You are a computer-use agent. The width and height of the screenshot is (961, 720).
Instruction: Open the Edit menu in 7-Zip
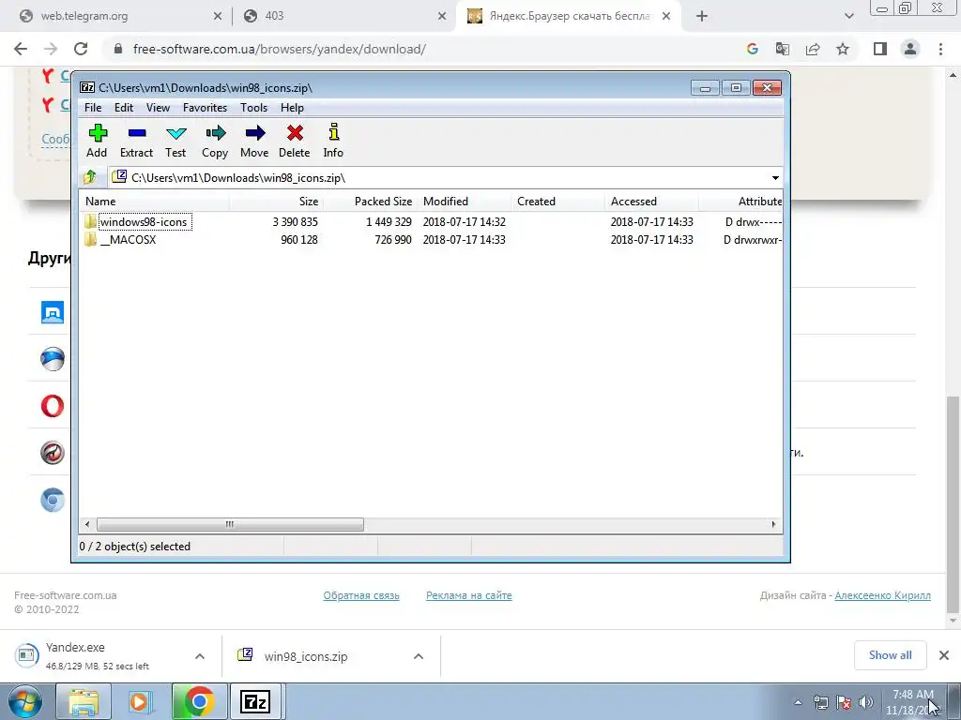tap(124, 108)
